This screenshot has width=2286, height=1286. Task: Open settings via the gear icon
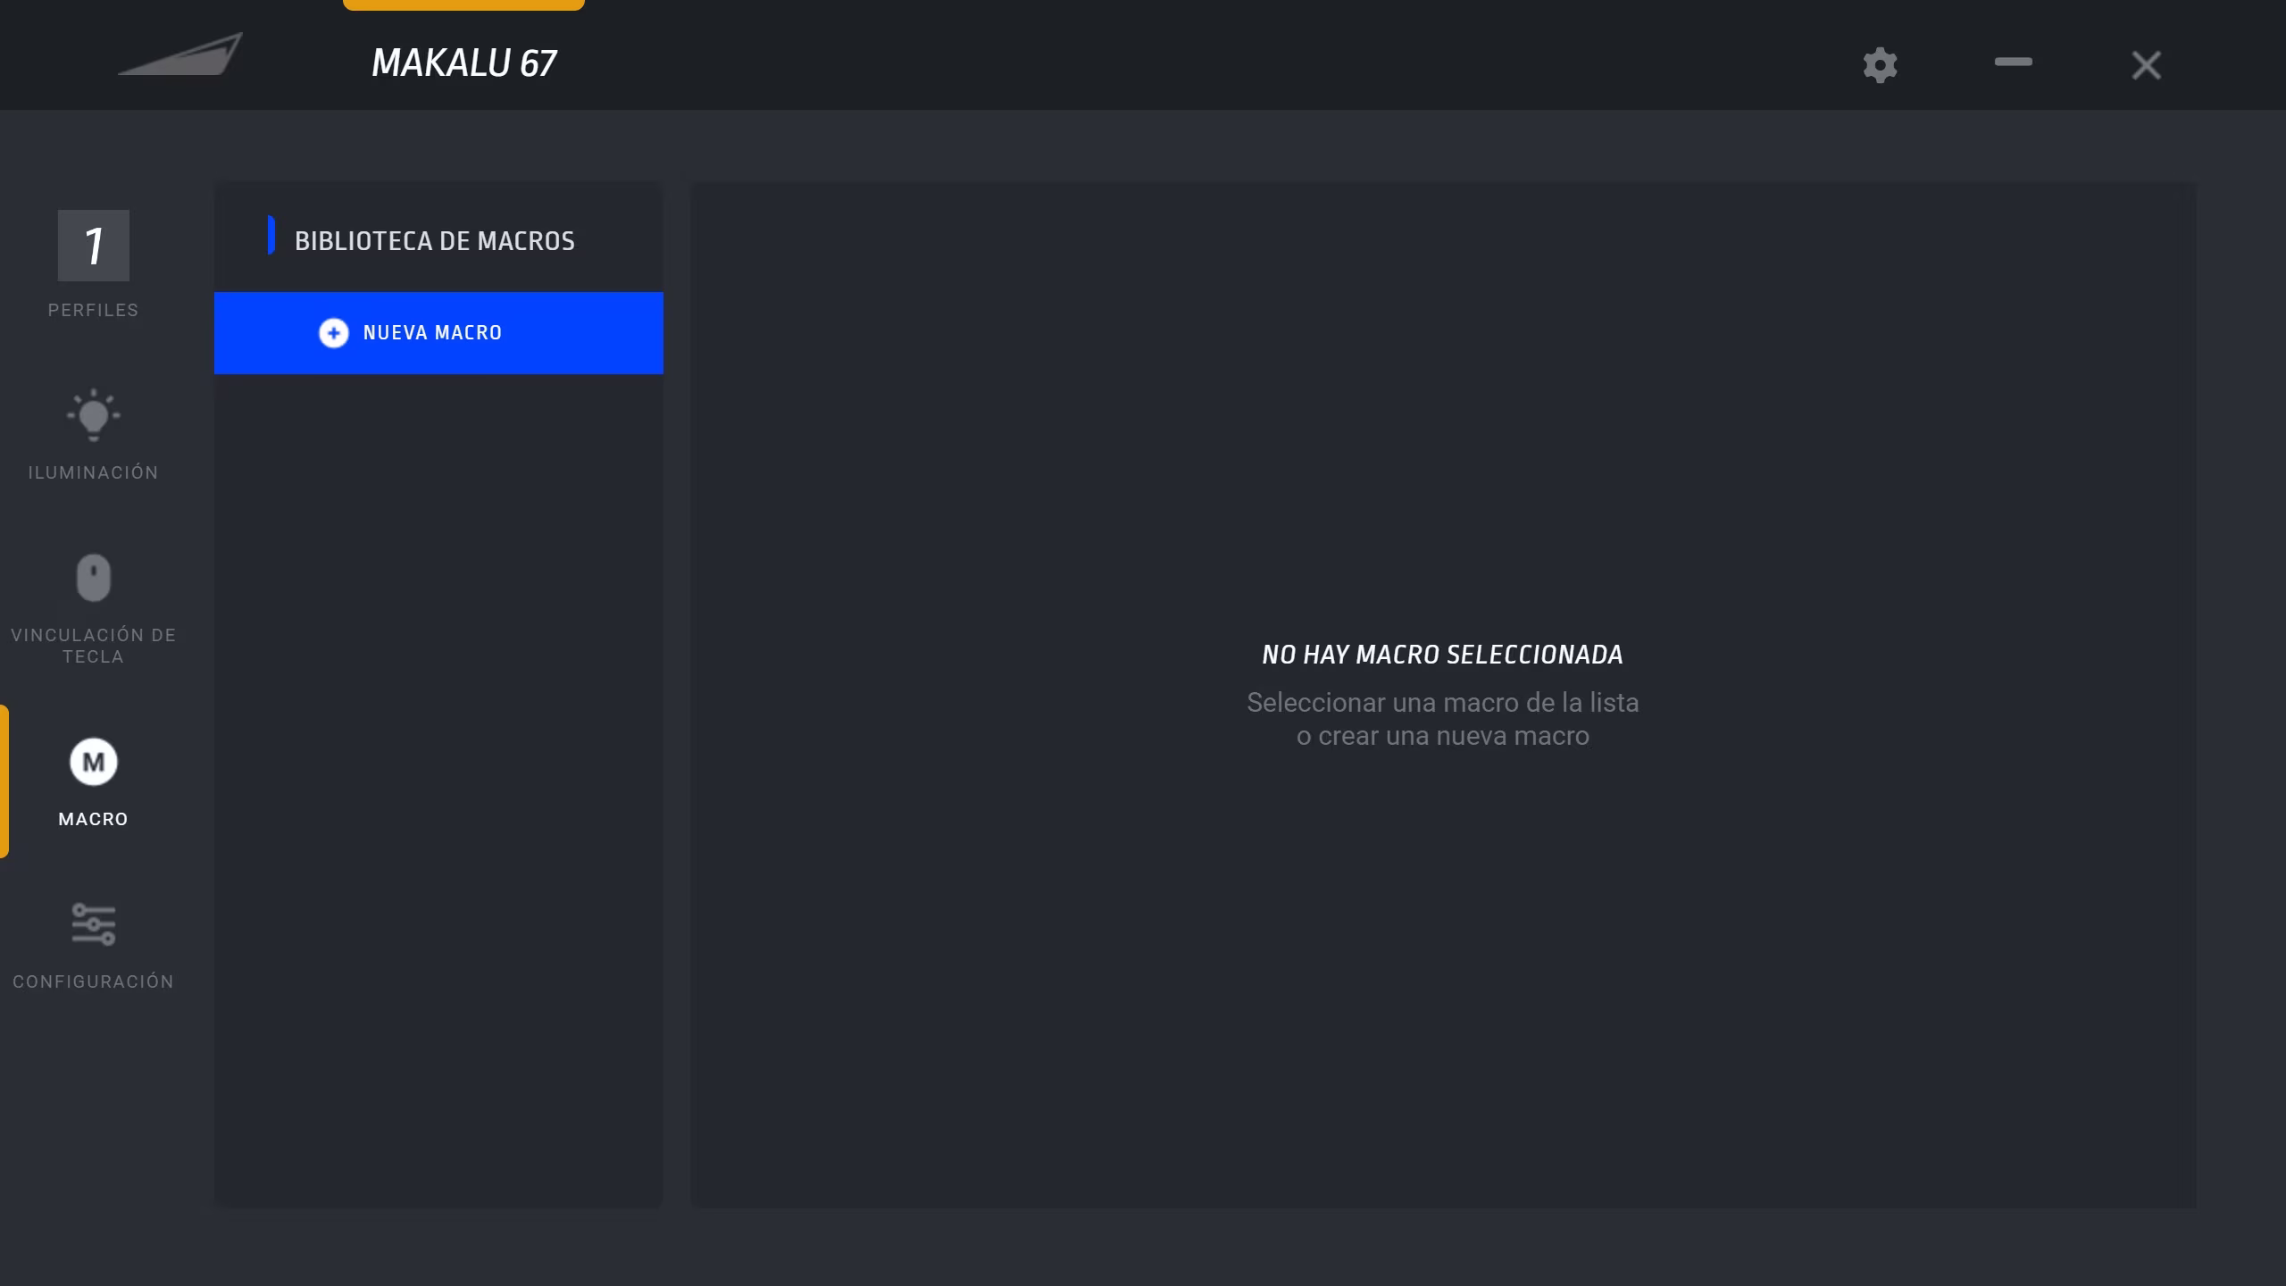pos(1880,65)
